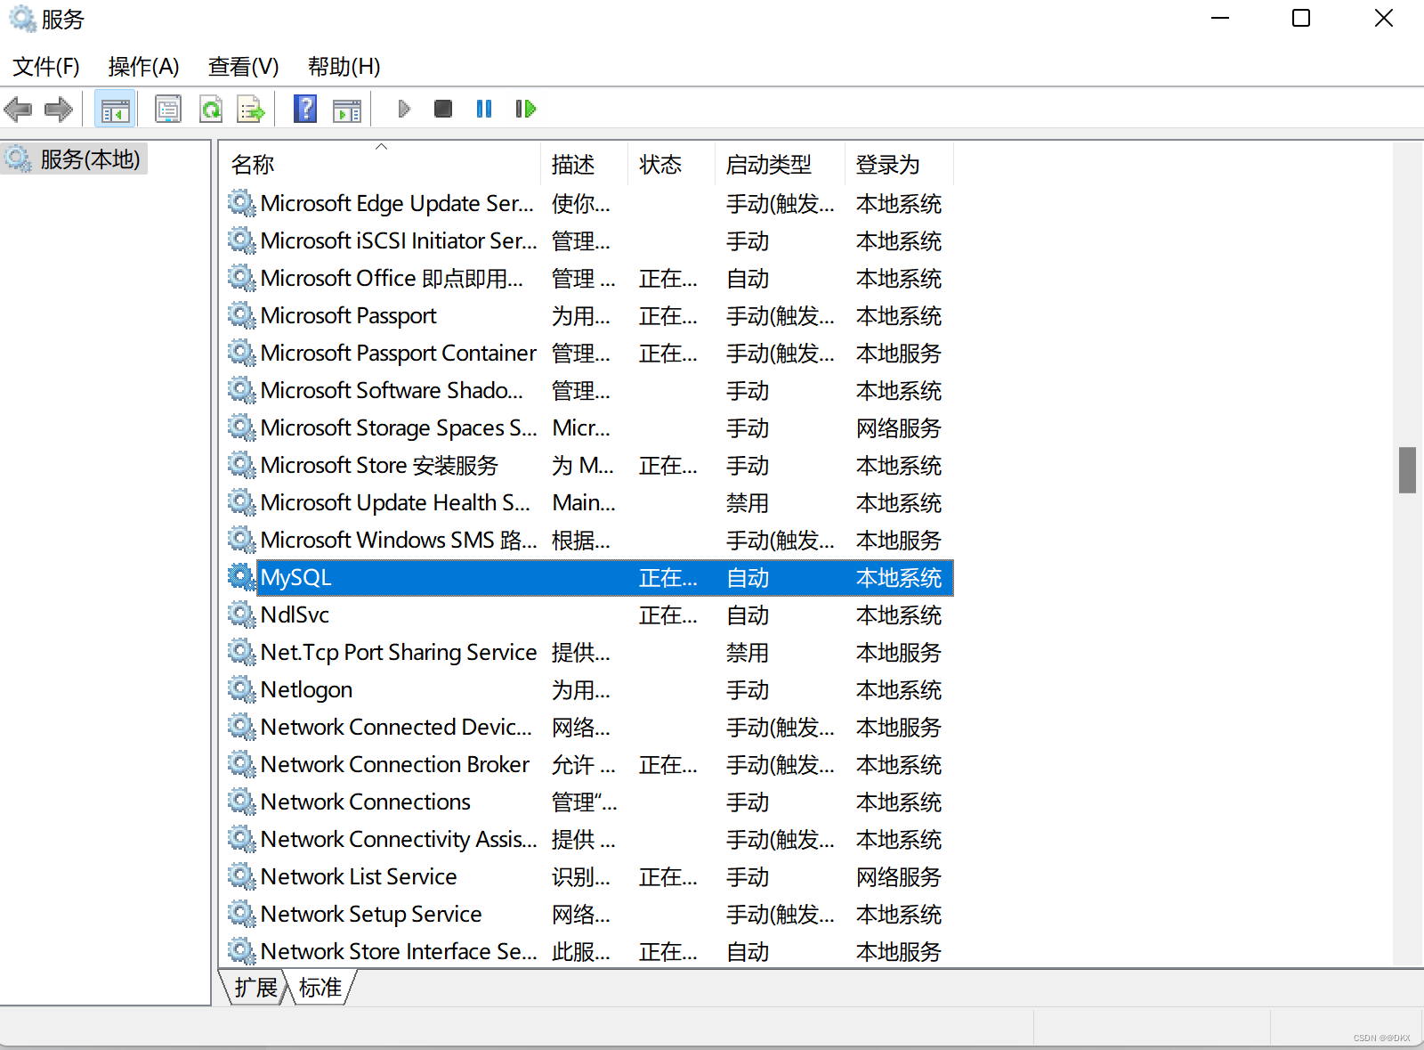The width and height of the screenshot is (1424, 1050).
Task: Export the service list
Action: click(x=251, y=108)
